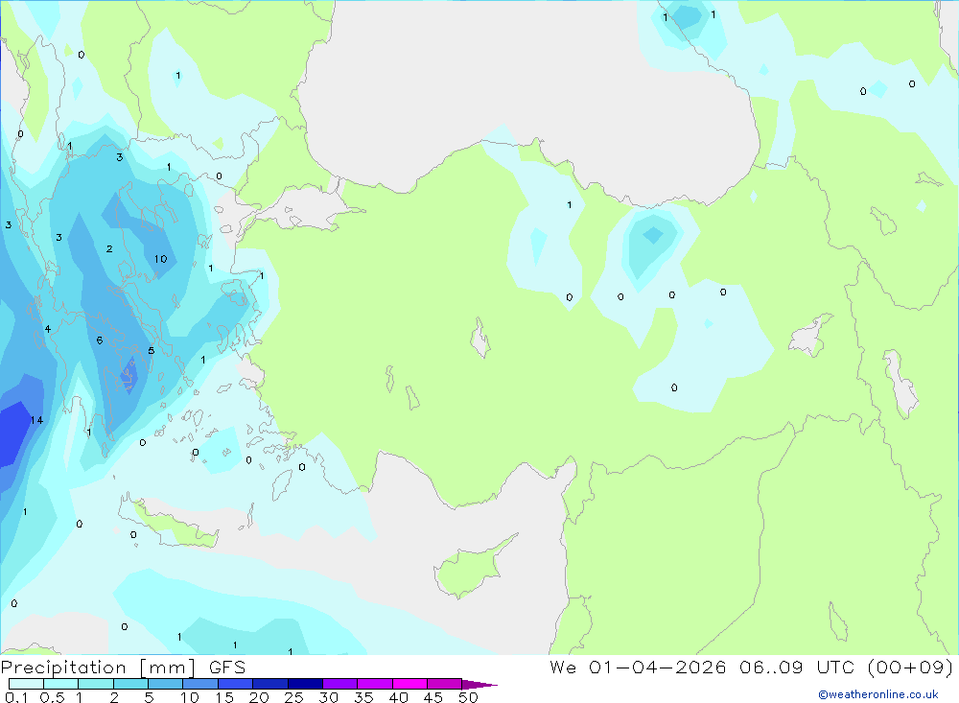Select the 2–5 mm legend color swatch
Image resolution: width=959 pixels, height=703 pixels.
pos(130,684)
